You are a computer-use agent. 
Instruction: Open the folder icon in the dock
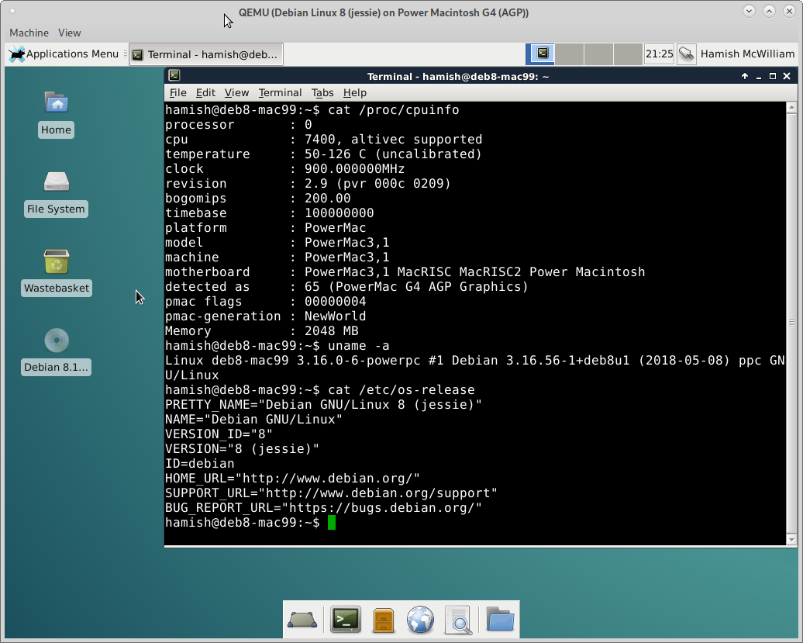499,620
